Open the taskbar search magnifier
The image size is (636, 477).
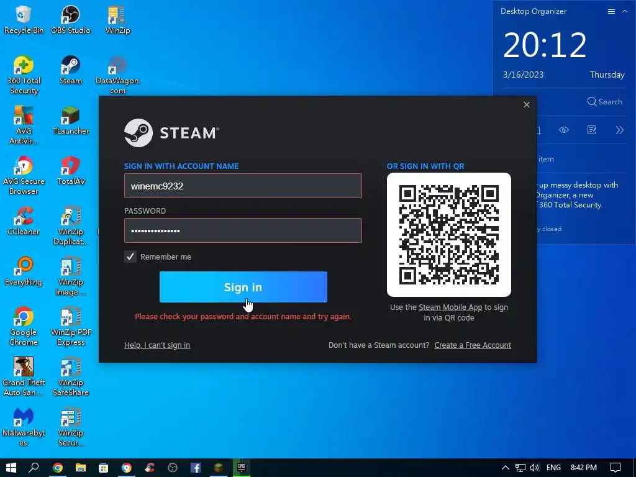34,468
